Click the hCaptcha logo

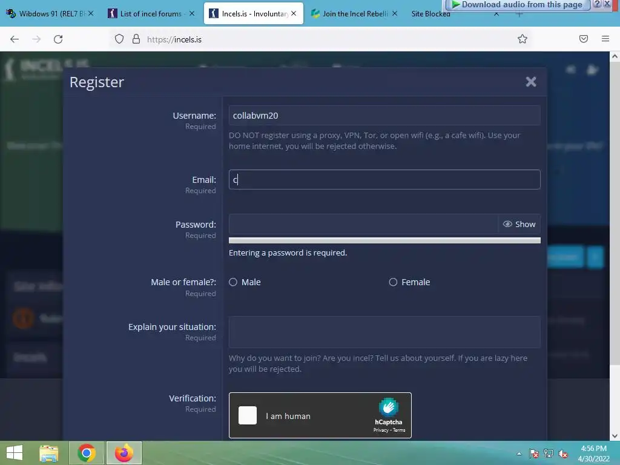[388, 407]
